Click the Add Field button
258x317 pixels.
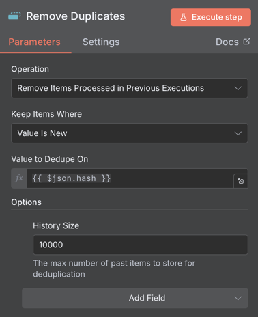click(135, 298)
